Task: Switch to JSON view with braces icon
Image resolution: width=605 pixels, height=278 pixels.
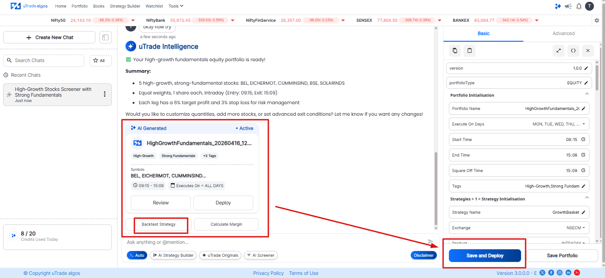Action: [x=573, y=51]
